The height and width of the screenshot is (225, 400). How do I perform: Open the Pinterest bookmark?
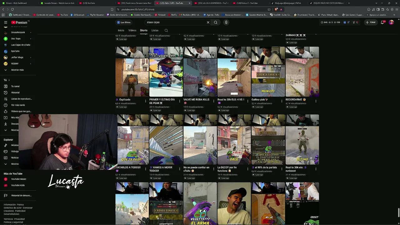tap(160, 15)
